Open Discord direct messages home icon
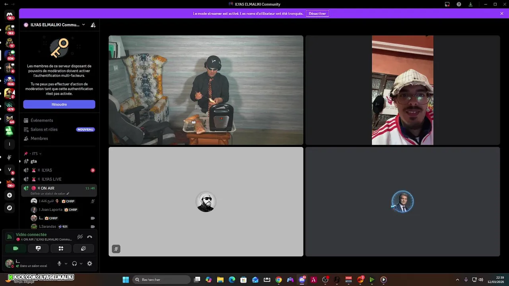This screenshot has width=509, height=286. pyautogui.click(x=10, y=15)
